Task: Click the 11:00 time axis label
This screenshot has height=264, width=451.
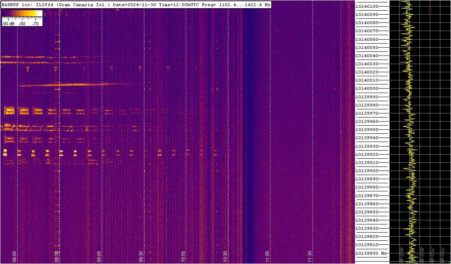Action: click(x=268, y=257)
